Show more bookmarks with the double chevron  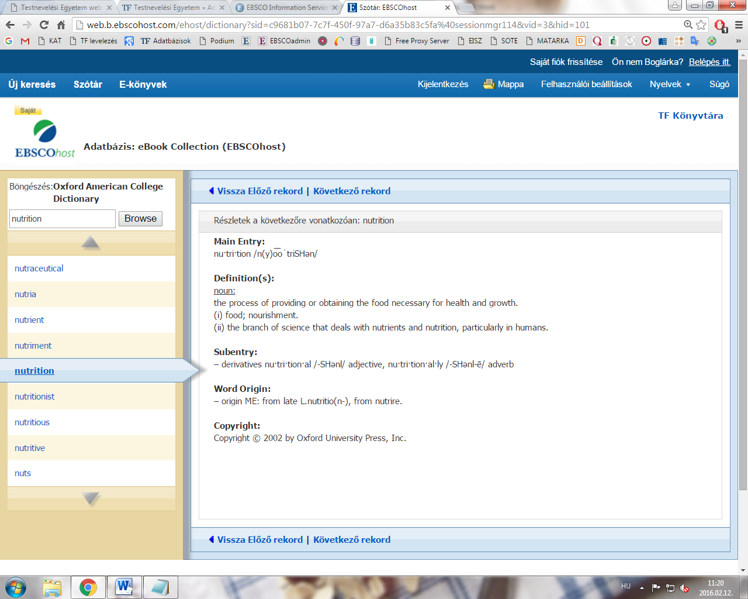739,41
